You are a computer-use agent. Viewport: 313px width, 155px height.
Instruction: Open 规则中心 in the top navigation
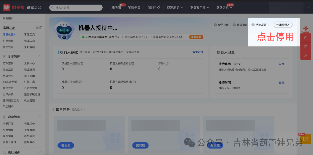coord(154,8)
